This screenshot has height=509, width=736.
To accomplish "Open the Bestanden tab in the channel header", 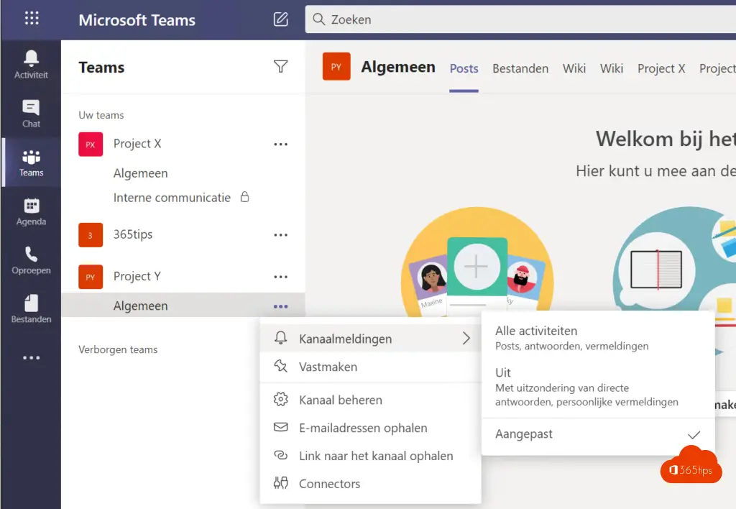I will [520, 68].
